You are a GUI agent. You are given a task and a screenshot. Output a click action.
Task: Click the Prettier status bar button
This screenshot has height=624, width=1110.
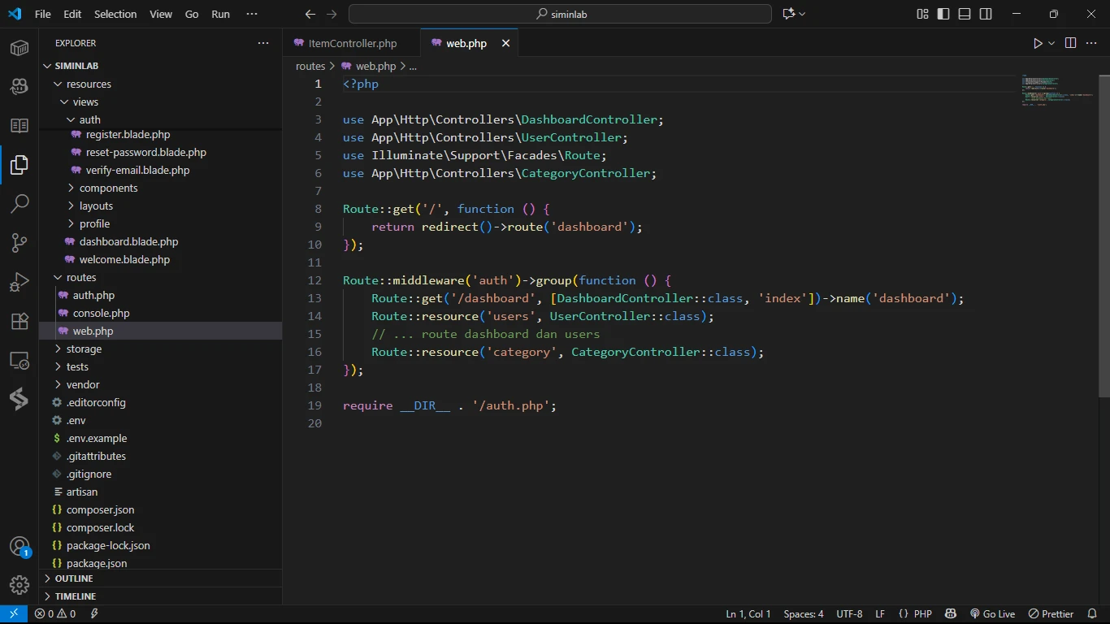click(1051, 614)
